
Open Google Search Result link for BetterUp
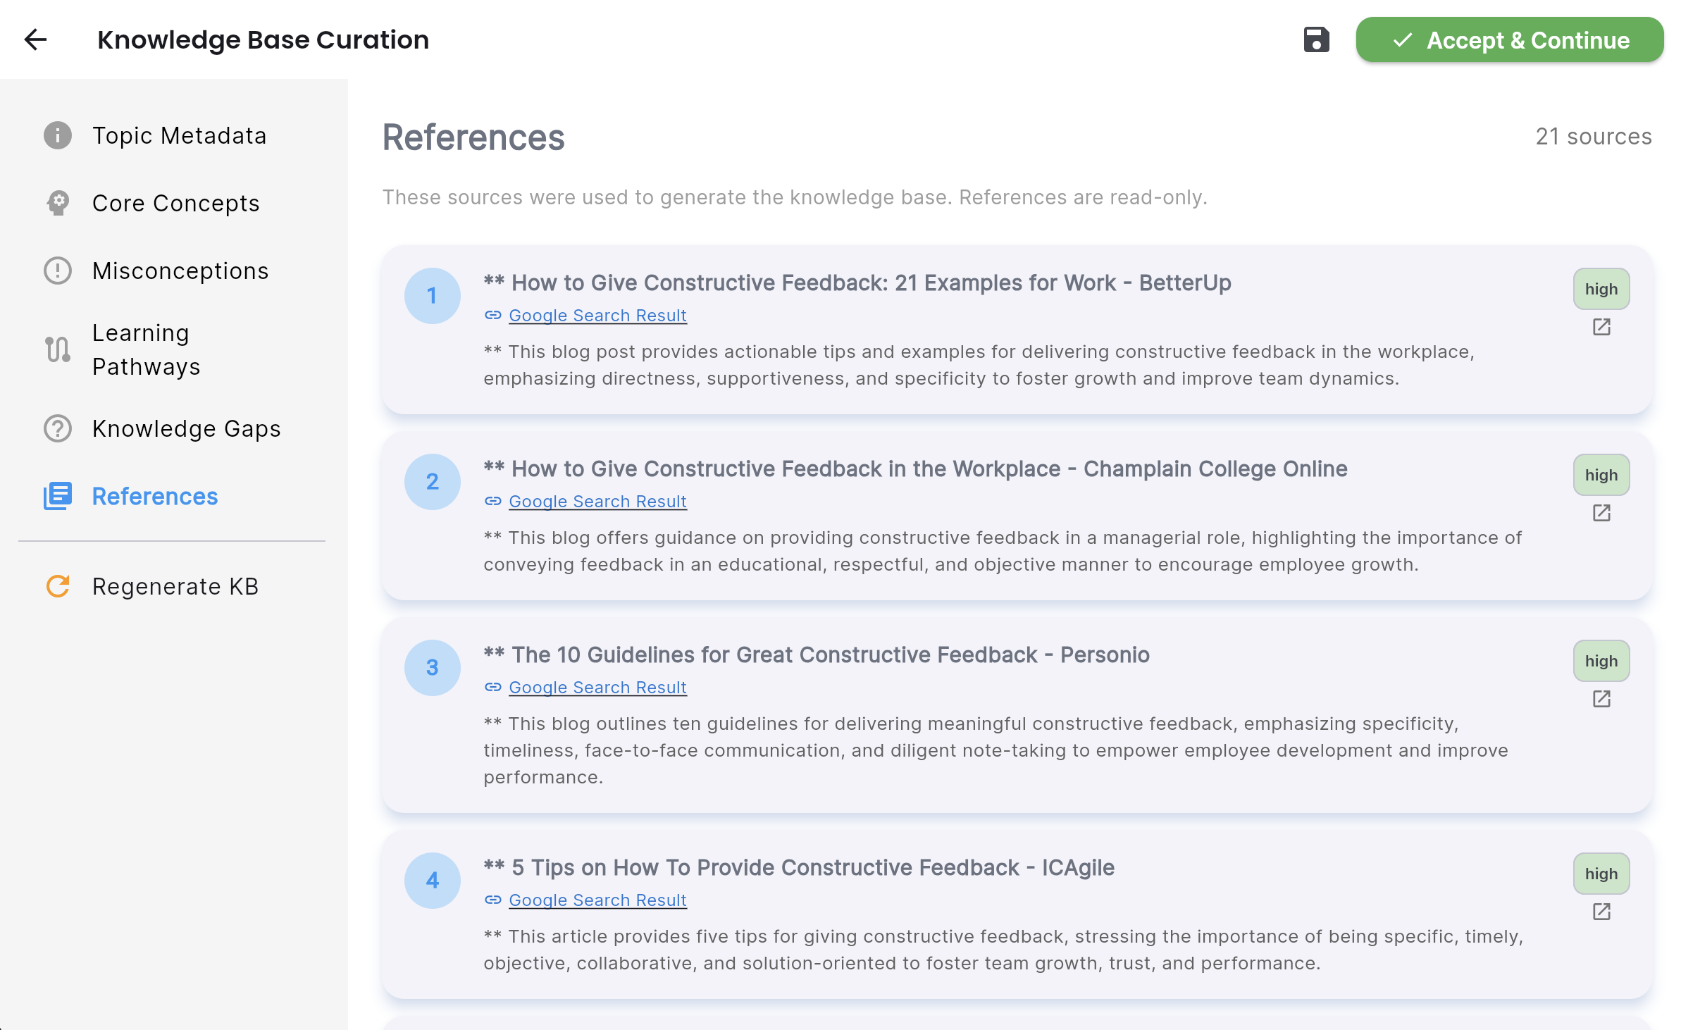597,316
